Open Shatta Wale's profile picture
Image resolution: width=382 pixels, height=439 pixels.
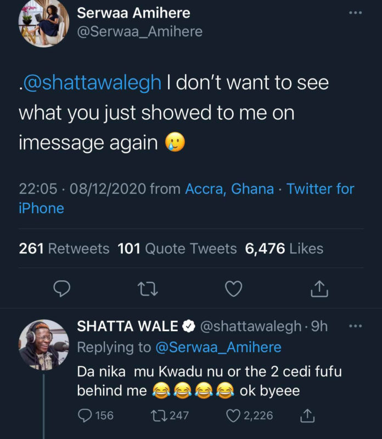(x=43, y=345)
